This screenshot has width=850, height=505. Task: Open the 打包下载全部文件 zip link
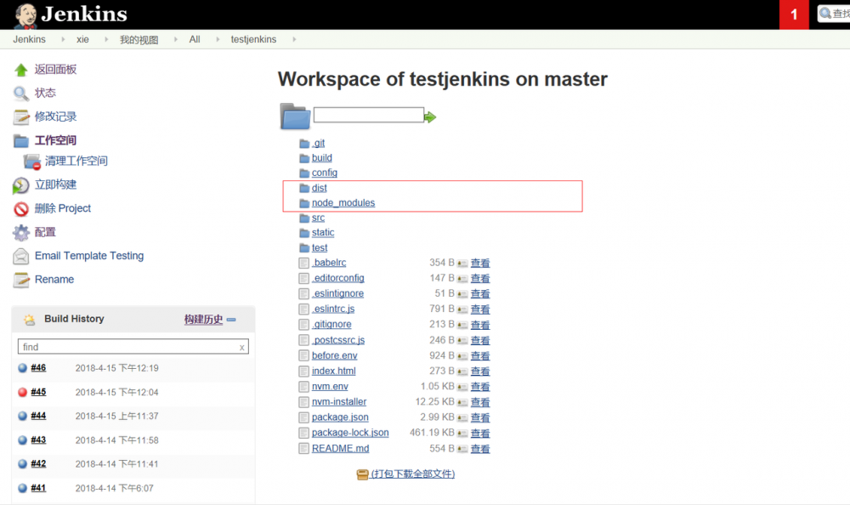(x=413, y=474)
